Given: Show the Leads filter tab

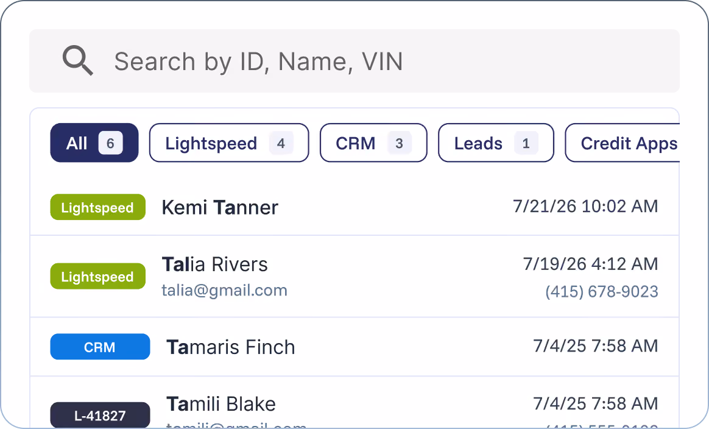Looking at the screenshot, I should point(496,143).
